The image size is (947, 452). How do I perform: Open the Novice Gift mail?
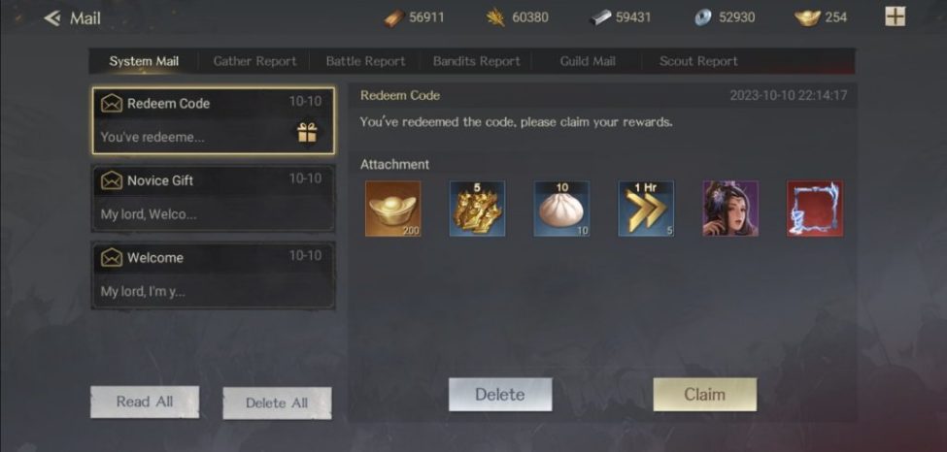point(213,198)
